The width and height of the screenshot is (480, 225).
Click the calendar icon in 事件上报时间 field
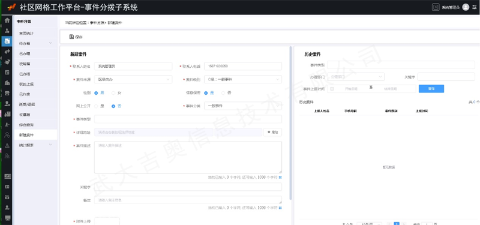point(332,89)
